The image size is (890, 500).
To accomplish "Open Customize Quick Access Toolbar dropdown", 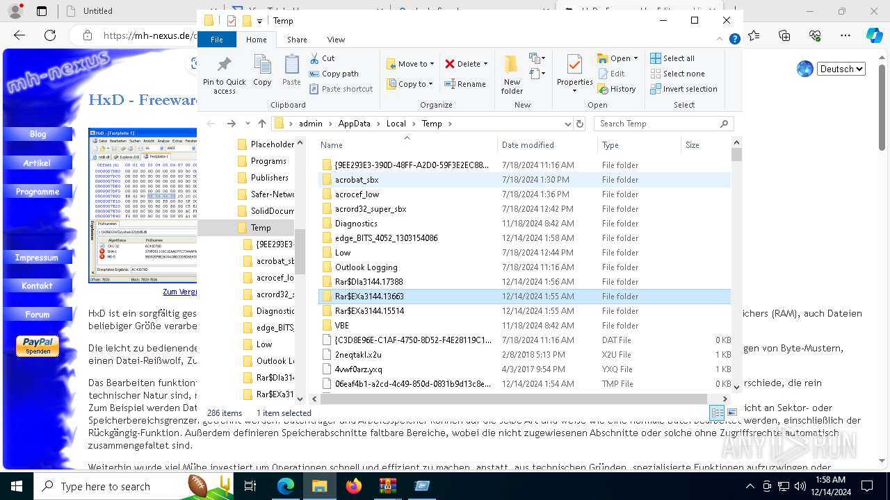I will (259, 21).
